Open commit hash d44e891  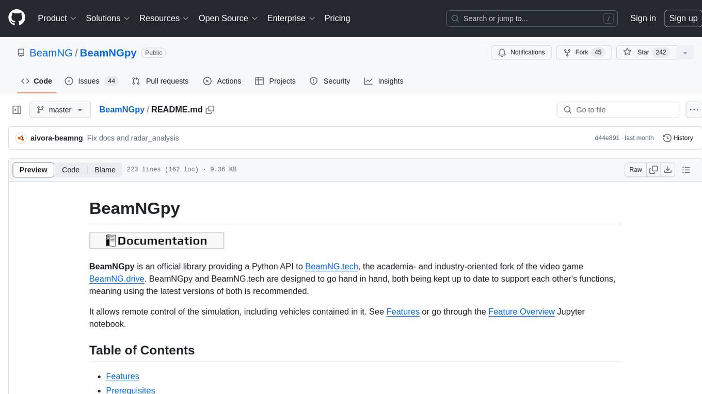[607, 138]
